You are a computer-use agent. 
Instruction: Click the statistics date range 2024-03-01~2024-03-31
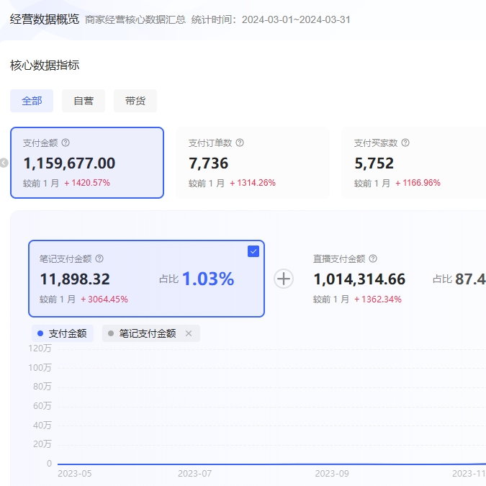tap(296, 19)
